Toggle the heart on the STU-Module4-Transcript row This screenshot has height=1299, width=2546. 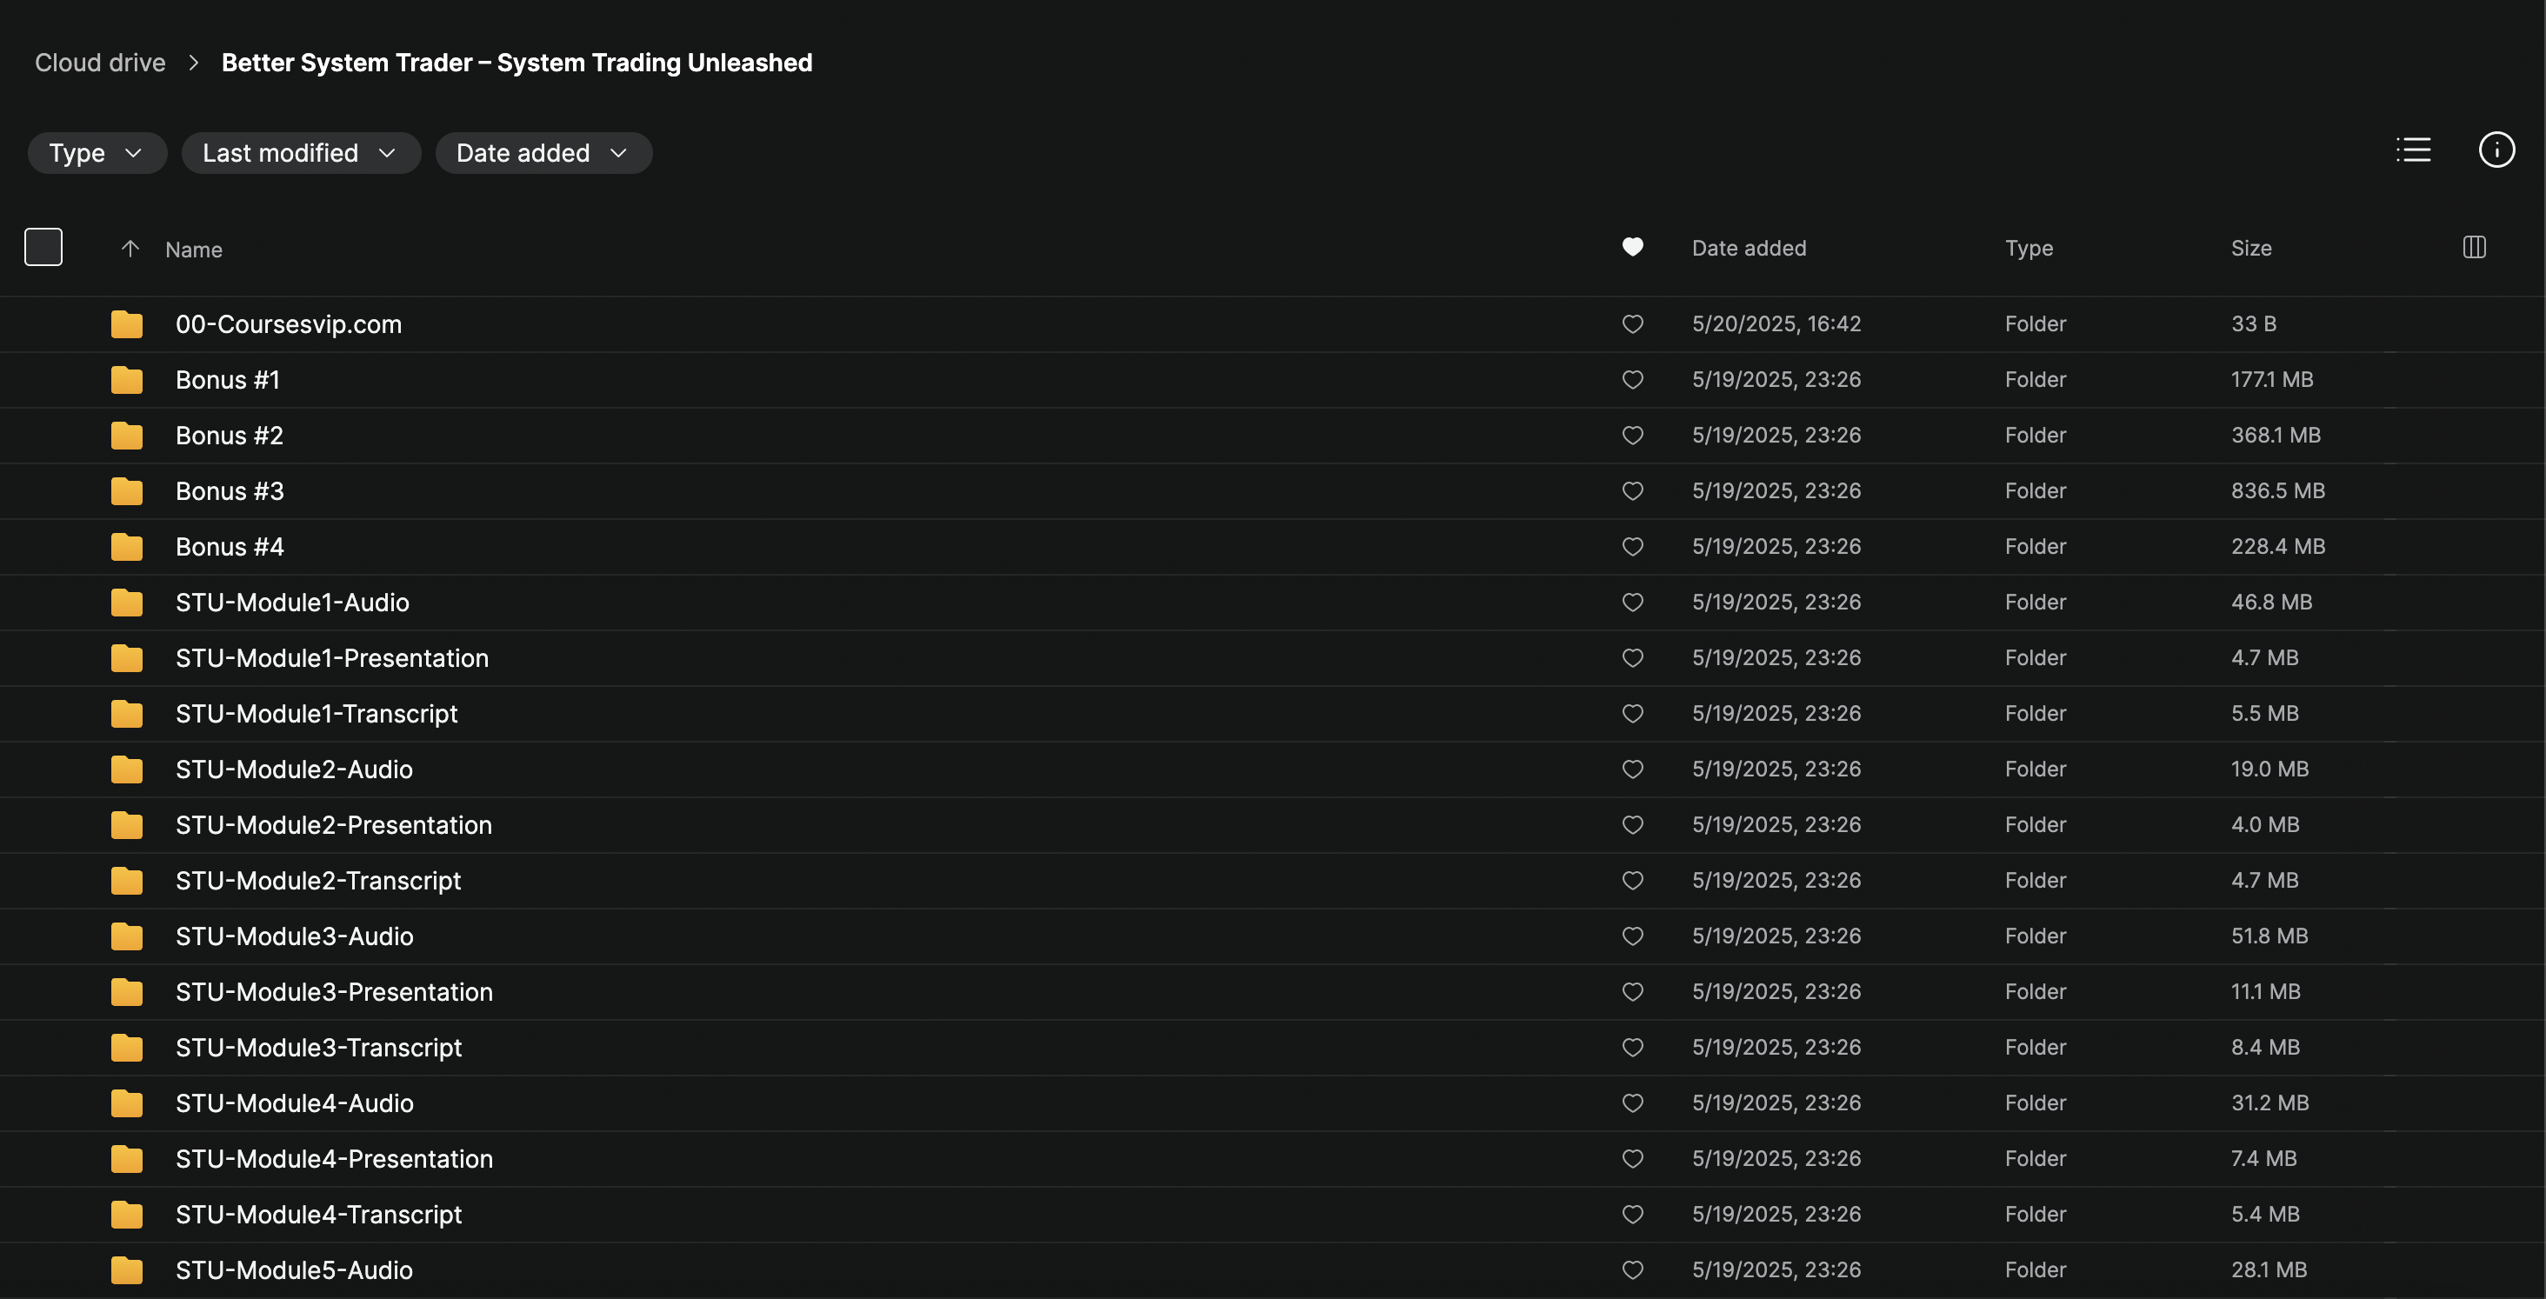pos(1632,1214)
